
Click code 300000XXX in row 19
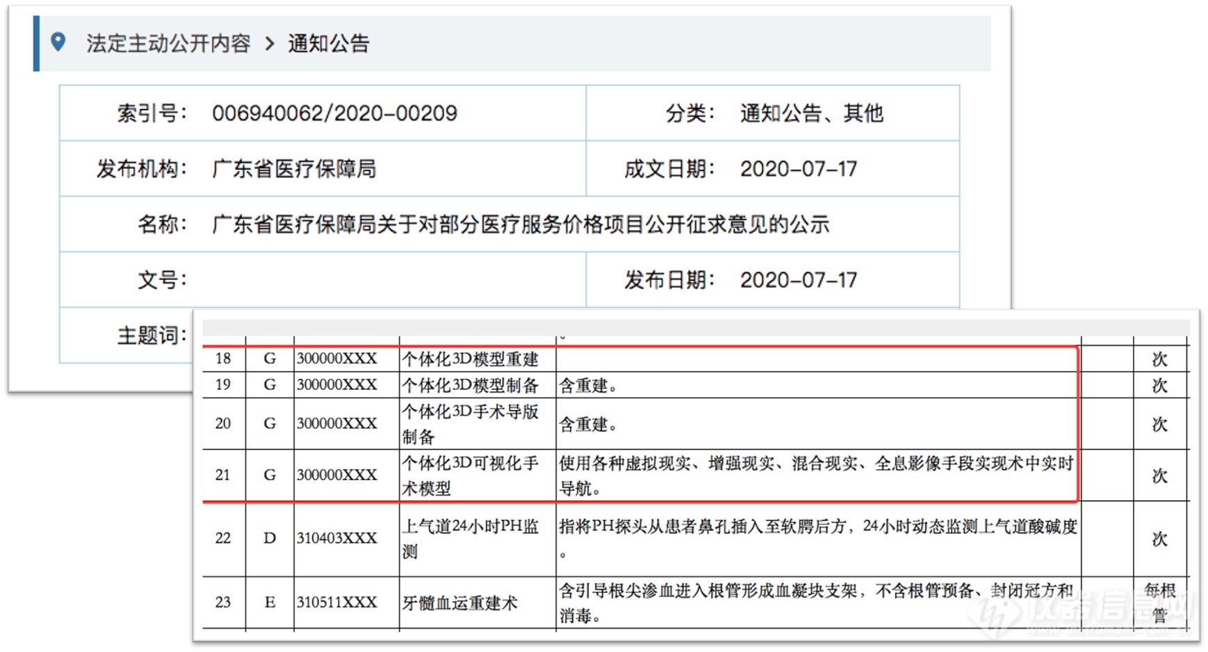click(337, 385)
